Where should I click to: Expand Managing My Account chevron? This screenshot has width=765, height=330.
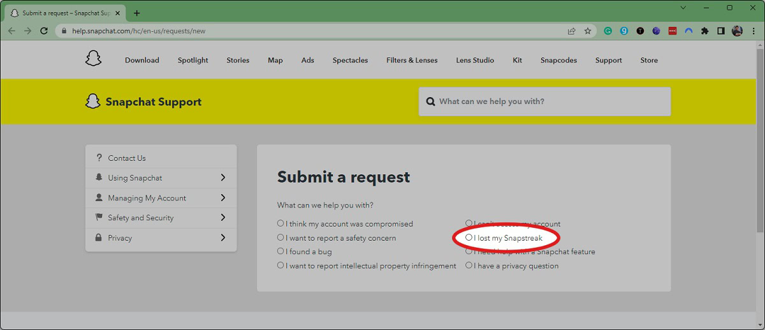[223, 198]
